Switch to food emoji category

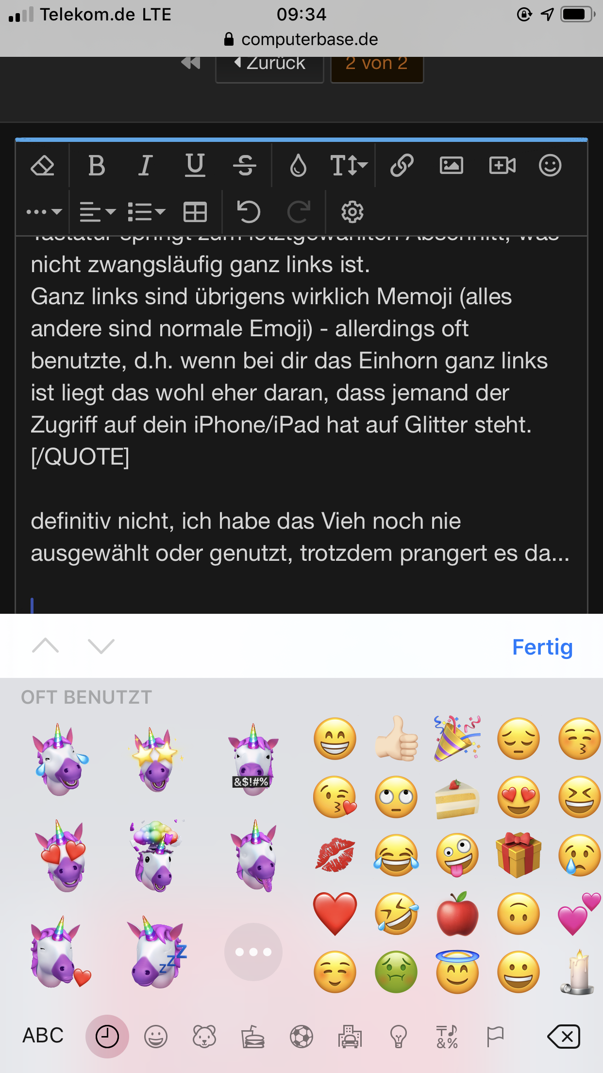click(253, 1037)
